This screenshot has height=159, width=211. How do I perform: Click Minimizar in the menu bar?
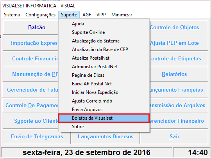pyautogui.click(x=122, y=15)
